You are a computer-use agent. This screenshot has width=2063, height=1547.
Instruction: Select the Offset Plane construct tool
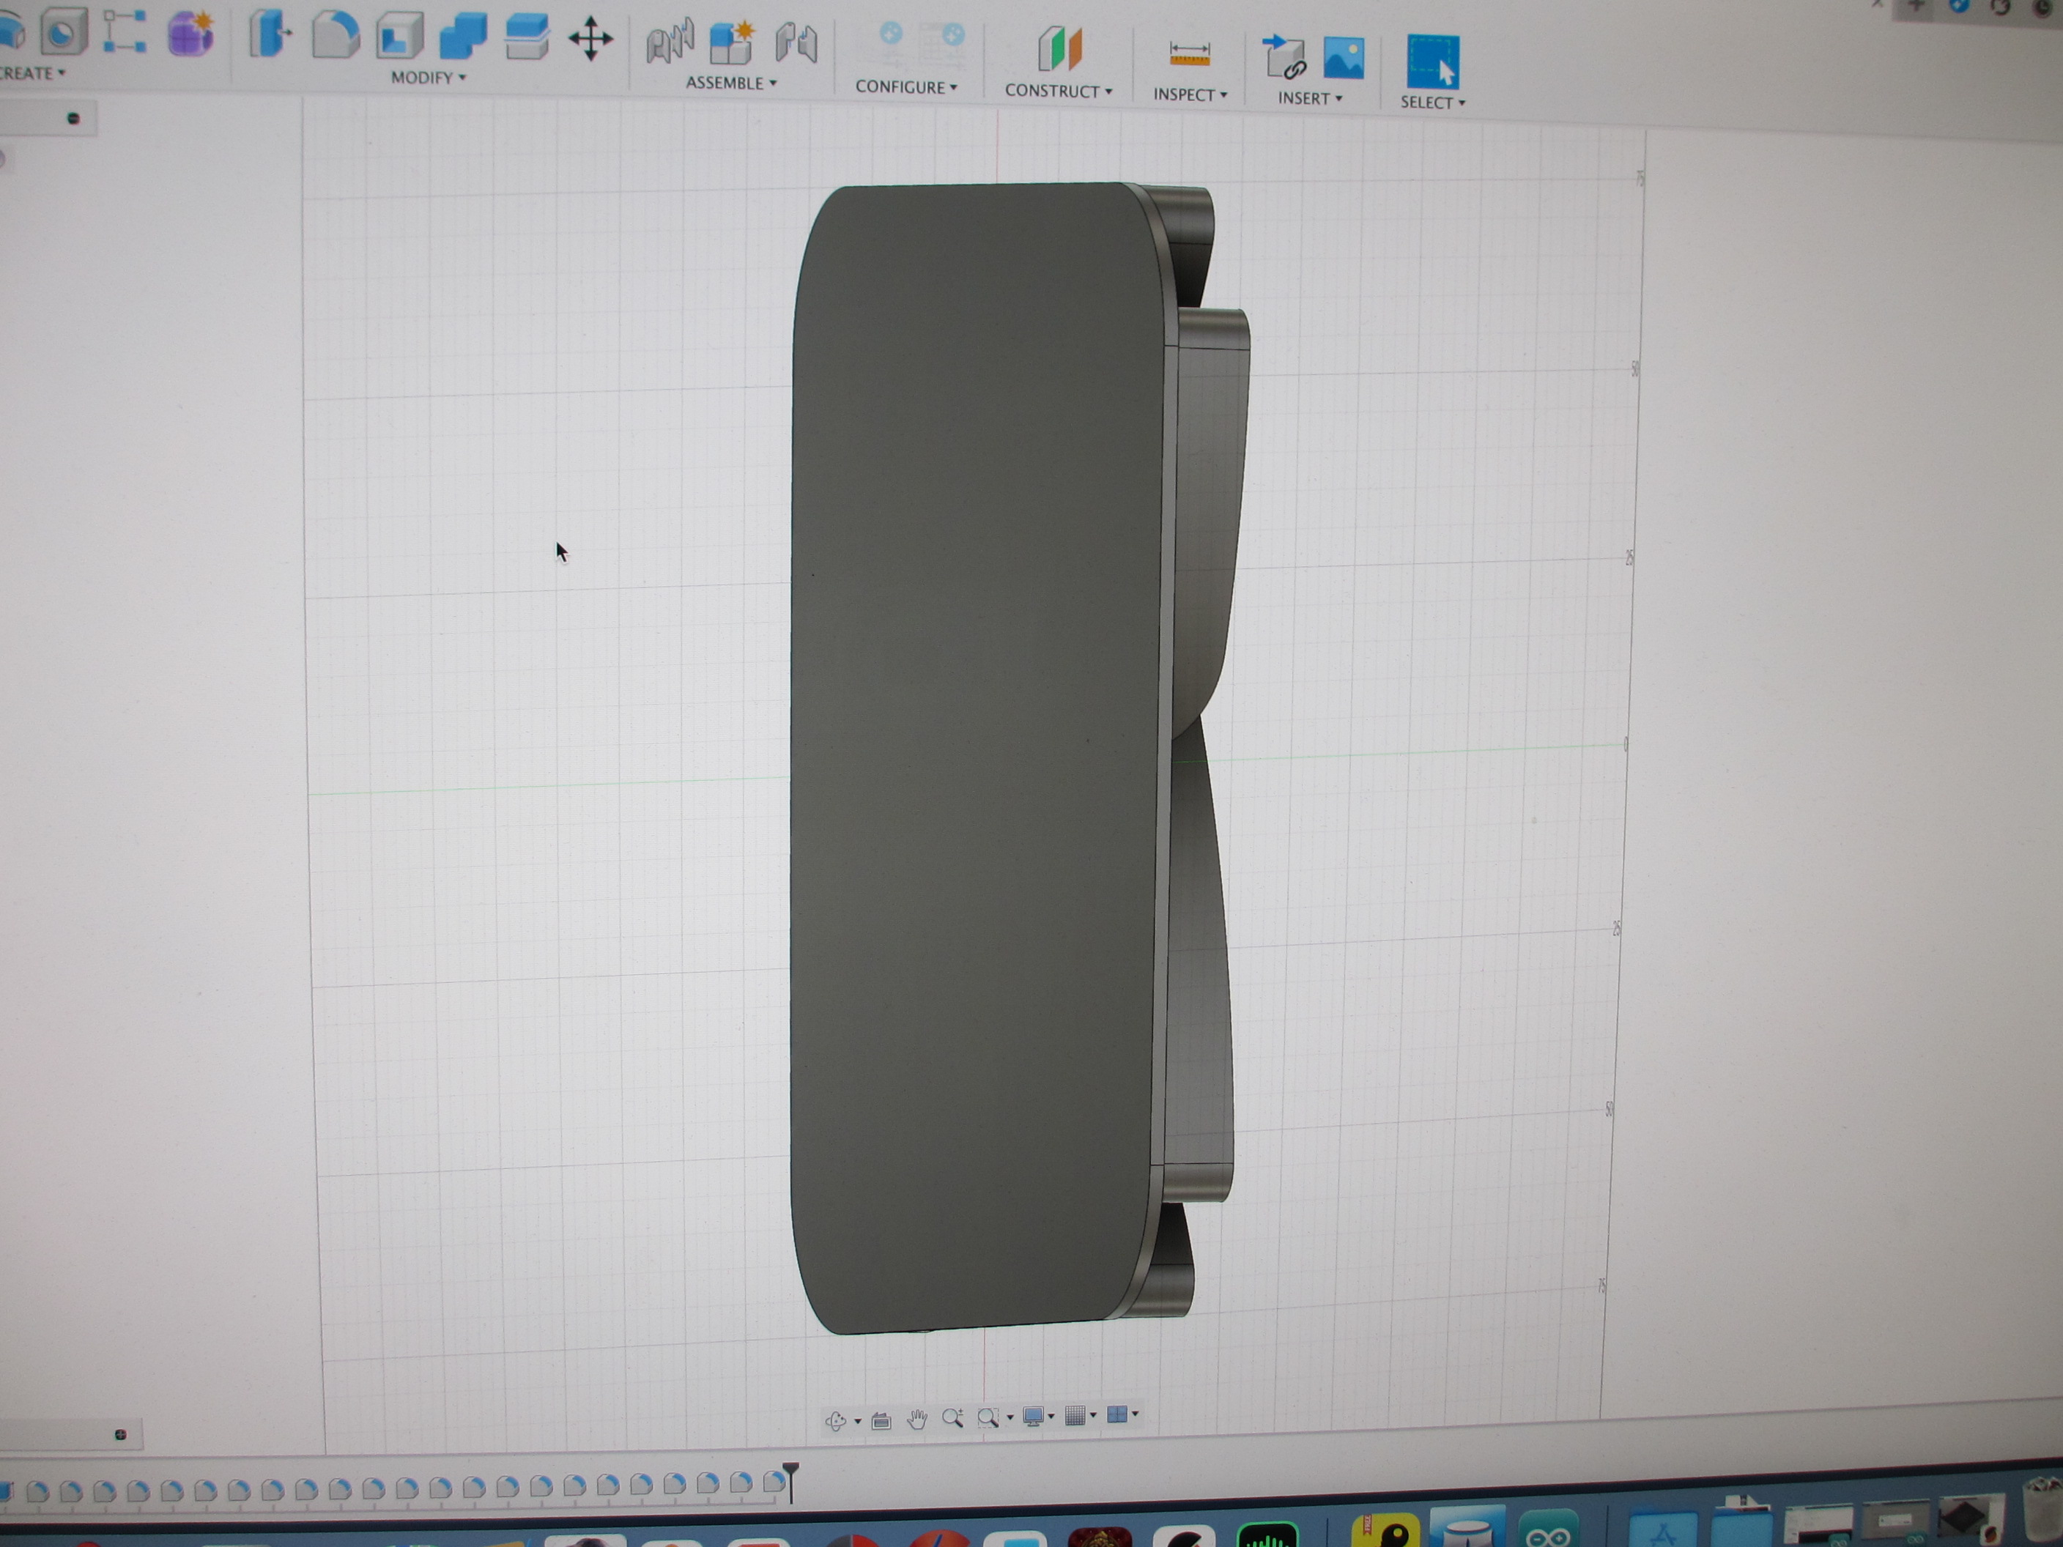point(1059,48)
